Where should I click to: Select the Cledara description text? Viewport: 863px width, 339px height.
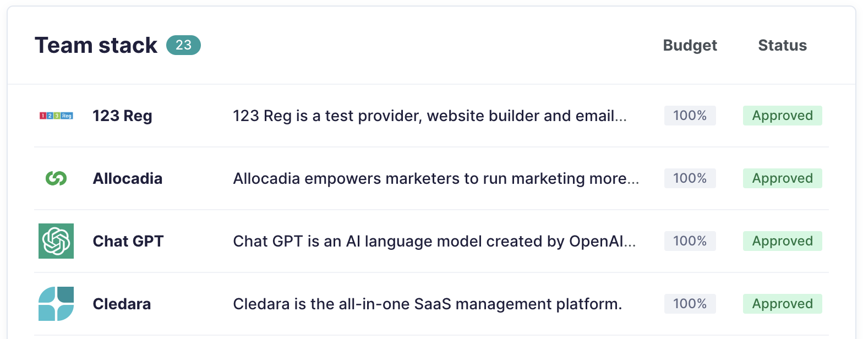[x=428, y=304]
